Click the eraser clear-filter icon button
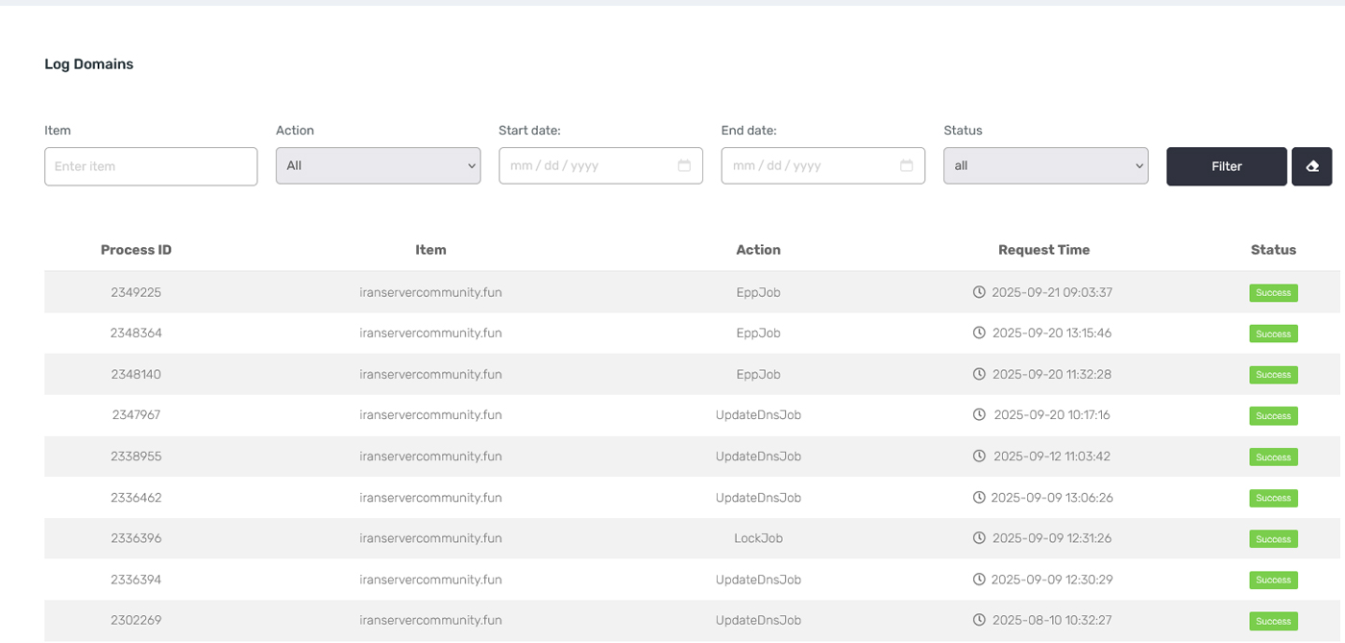The height and width of the screenshot is (643, 1345). pos(1311,166)
